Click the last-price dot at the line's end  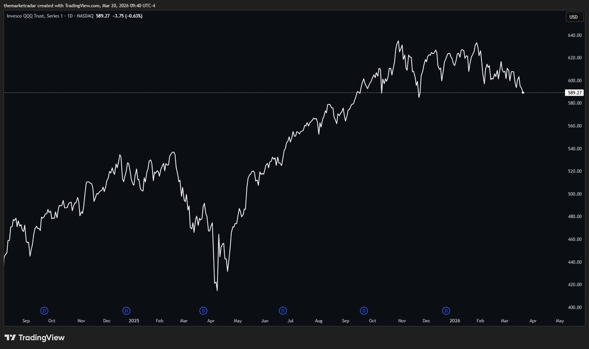click(x=523, y=92)
